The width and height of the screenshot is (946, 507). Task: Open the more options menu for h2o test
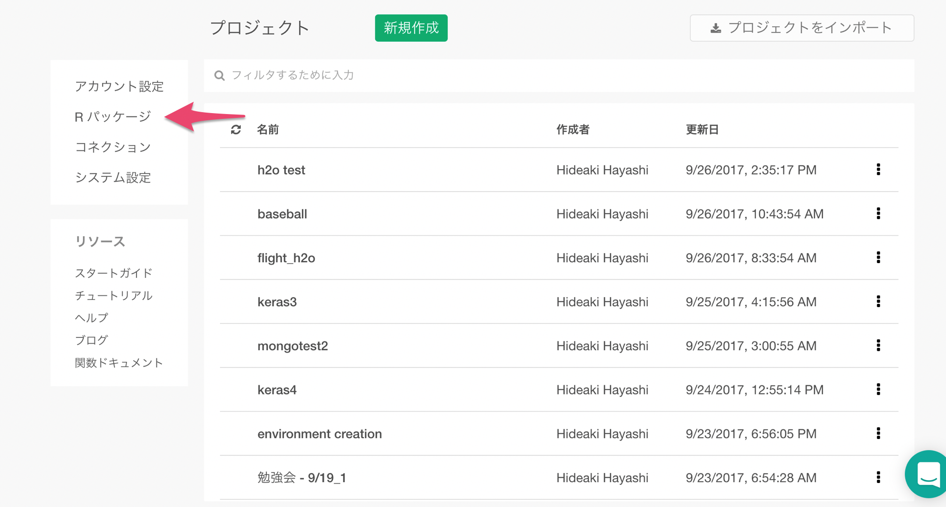point(878,170)
